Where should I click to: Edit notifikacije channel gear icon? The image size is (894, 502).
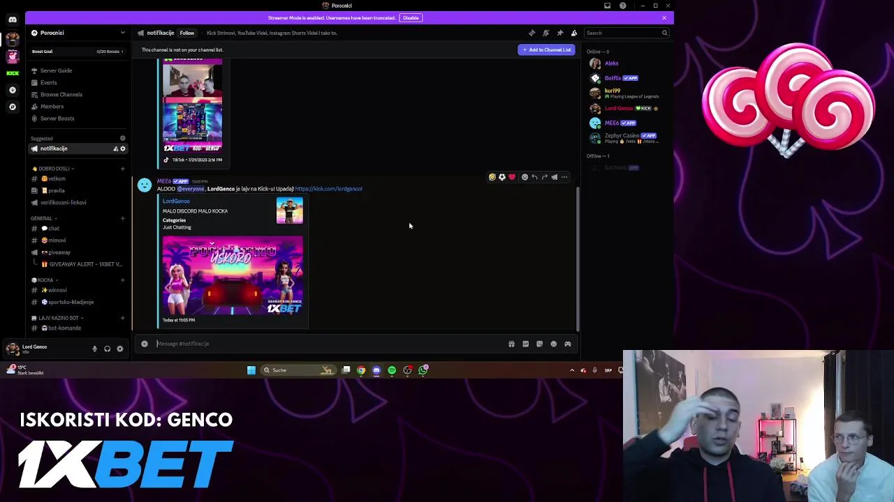pyautogui.click(x=123, y=149)
